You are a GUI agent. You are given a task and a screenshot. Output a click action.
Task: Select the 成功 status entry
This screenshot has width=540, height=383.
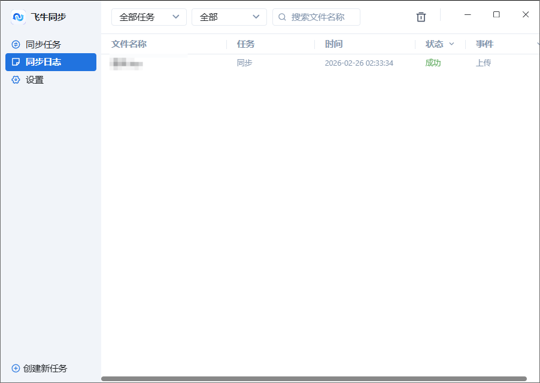tap(433, 63)
